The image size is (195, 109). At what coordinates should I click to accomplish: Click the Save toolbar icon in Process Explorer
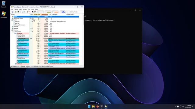(x=12, y=12)
